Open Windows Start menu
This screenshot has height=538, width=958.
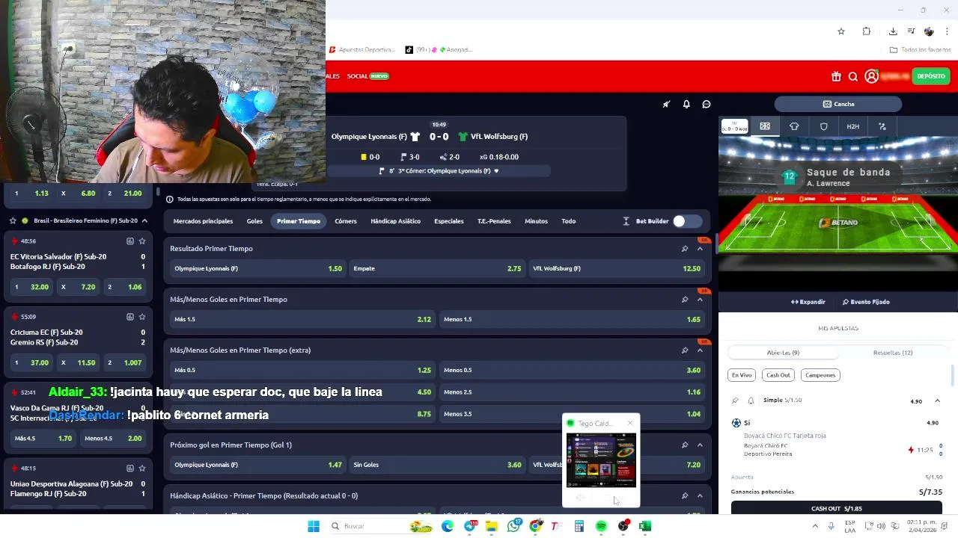[314, 526]
